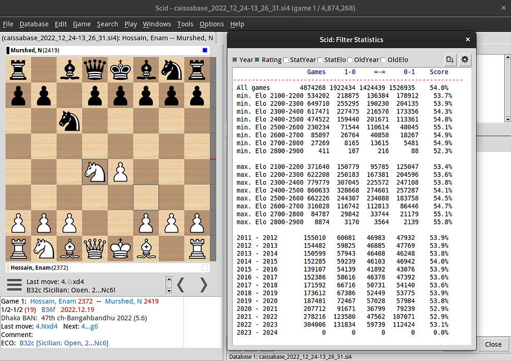Close the Filter Statistics dialog with X

click(468, 40)
